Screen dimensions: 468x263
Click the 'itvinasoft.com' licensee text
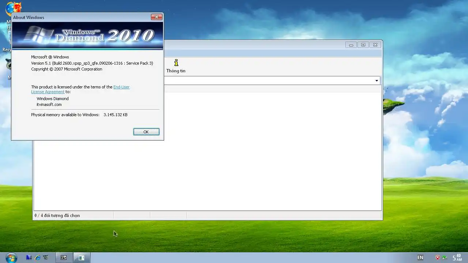pyautogui.click(x=49, y=104)
